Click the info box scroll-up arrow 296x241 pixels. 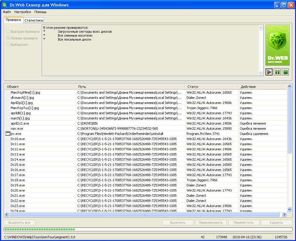[x=260, y=28]
